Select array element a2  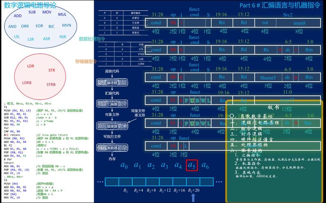pyautogui.click(x=151, y=165)
